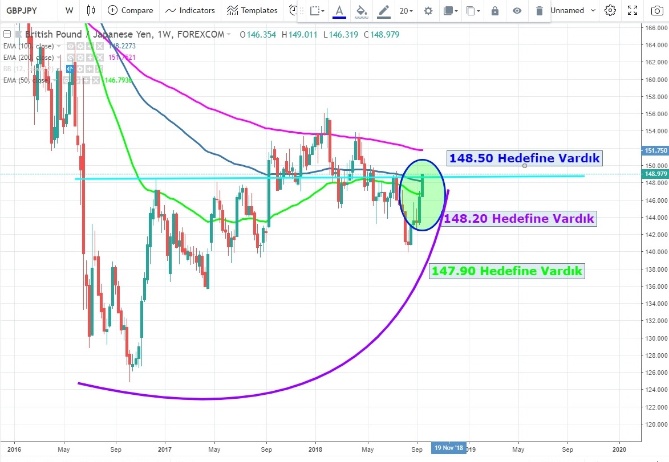
Task: Open chart settings gear at top right
Action: coord(610,10)
